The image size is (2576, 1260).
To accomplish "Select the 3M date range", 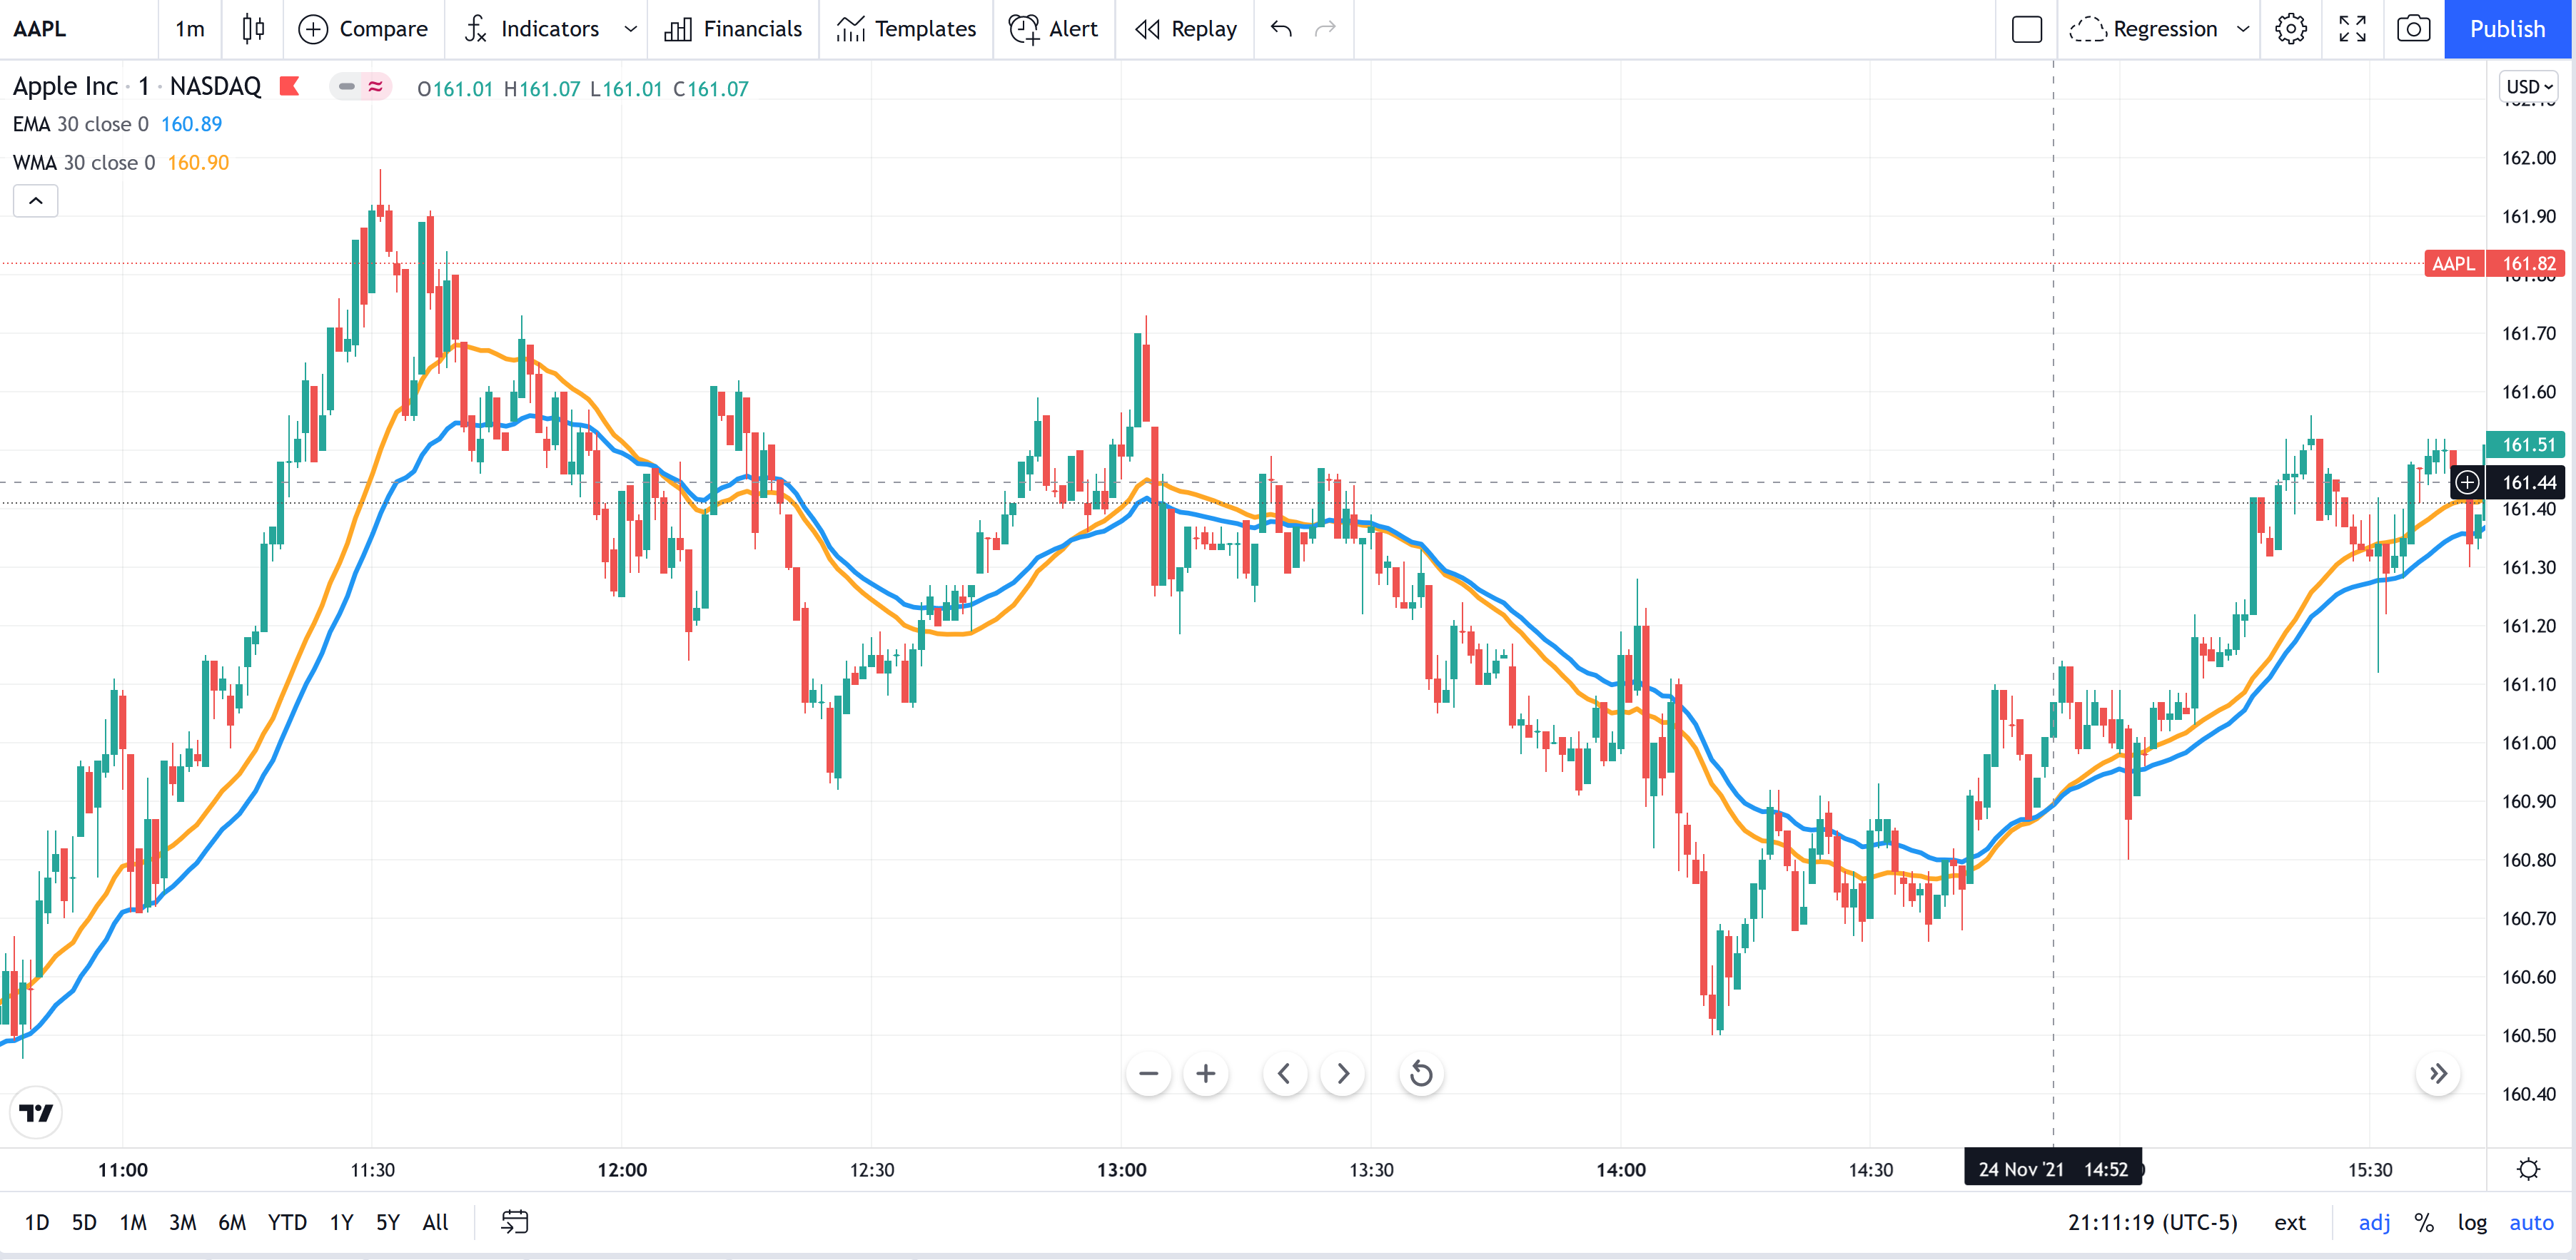I will tap(182, 1222).
